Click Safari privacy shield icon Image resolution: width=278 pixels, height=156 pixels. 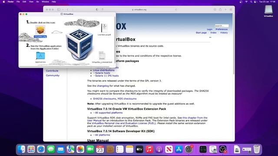pyautogui.click(x=97, y=10)
